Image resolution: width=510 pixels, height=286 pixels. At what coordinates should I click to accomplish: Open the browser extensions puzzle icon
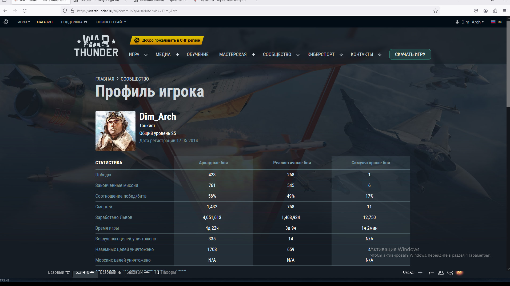click(495, 11)
